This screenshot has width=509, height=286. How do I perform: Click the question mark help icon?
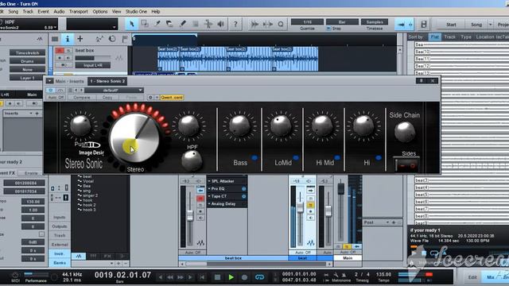[x=235, y=24]
